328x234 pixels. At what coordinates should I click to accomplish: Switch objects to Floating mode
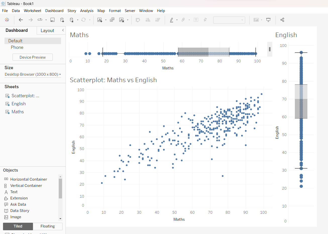click(x=47, y=226)
